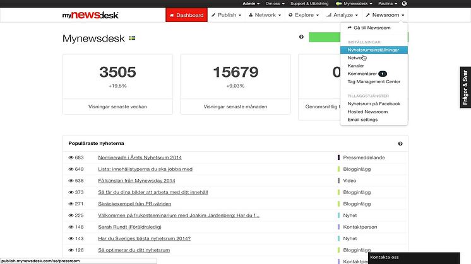Open the Kontakta oss chat bar
The width and height of the screenshot is (471, 264).
pos(414,258)
